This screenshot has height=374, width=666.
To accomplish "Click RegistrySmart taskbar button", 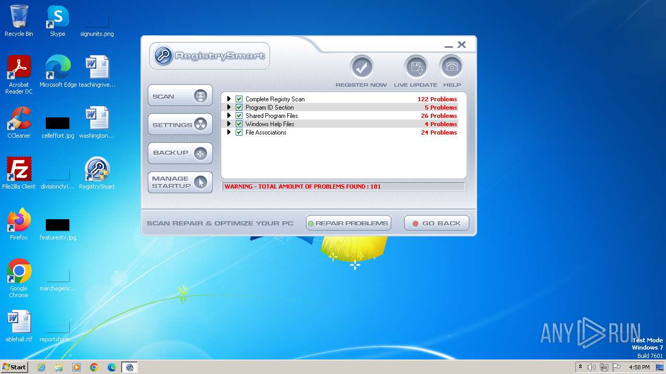I will point(130,367).
